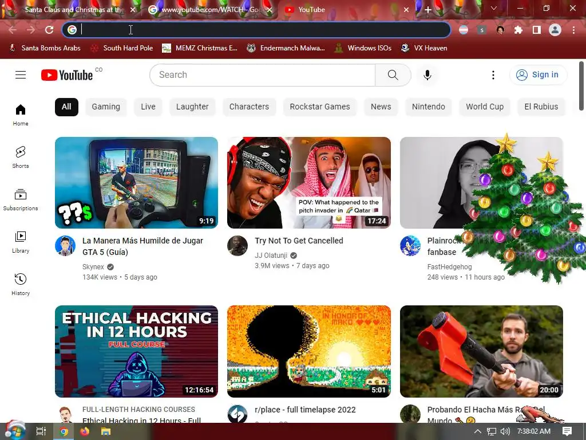
Task: Open Endermanch Malwa... bookmark
Action: [x=286, y=48]
